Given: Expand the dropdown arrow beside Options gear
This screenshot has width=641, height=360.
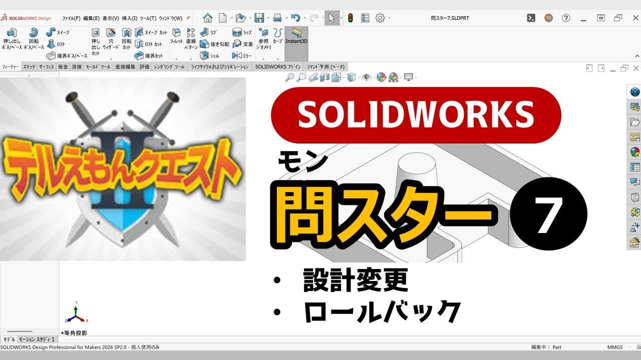Looking at the screenshot, I should pyautogui.click(x=389, y=18).
